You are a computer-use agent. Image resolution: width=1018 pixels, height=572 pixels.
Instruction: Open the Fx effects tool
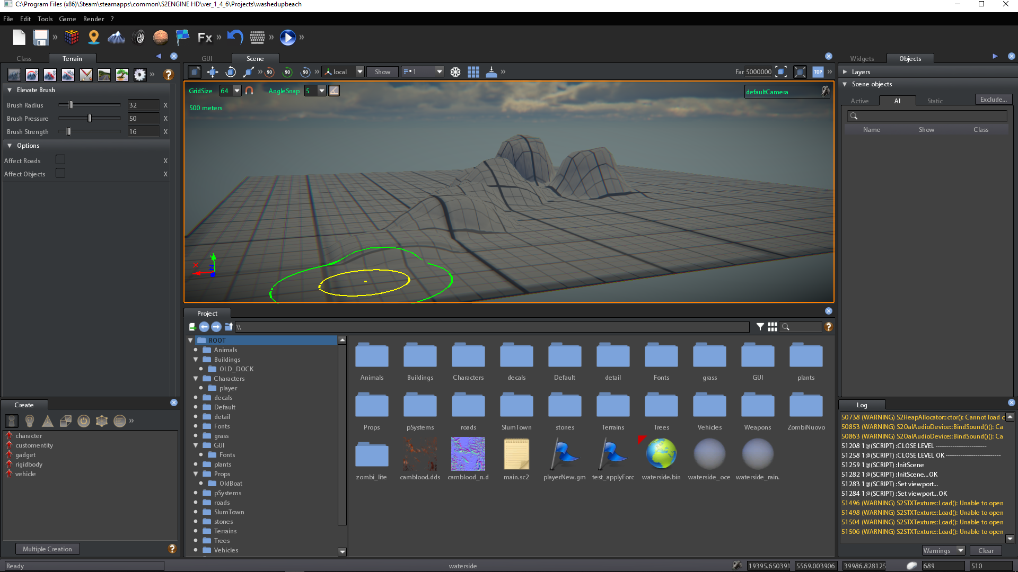(205, 38)
